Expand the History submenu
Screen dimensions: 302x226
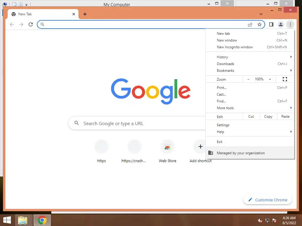coord(250,57)
